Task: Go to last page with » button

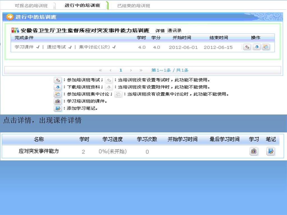Action: coord(141,70)
